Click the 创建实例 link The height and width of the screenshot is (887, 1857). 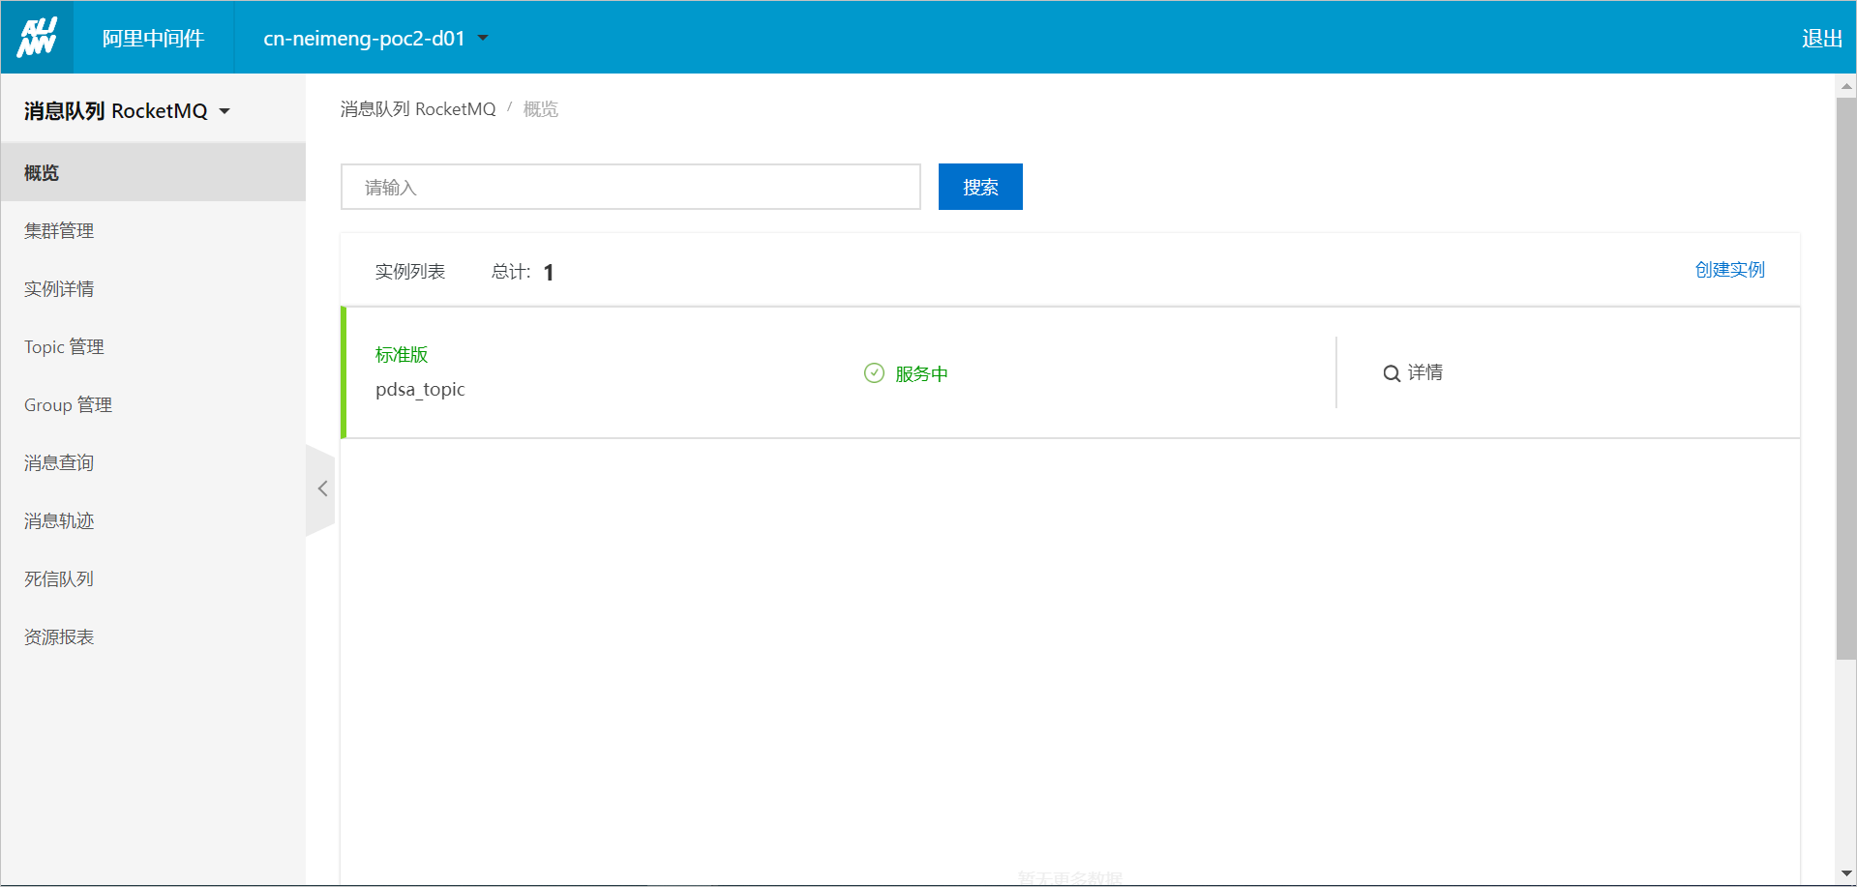(x=1730, y=270)
